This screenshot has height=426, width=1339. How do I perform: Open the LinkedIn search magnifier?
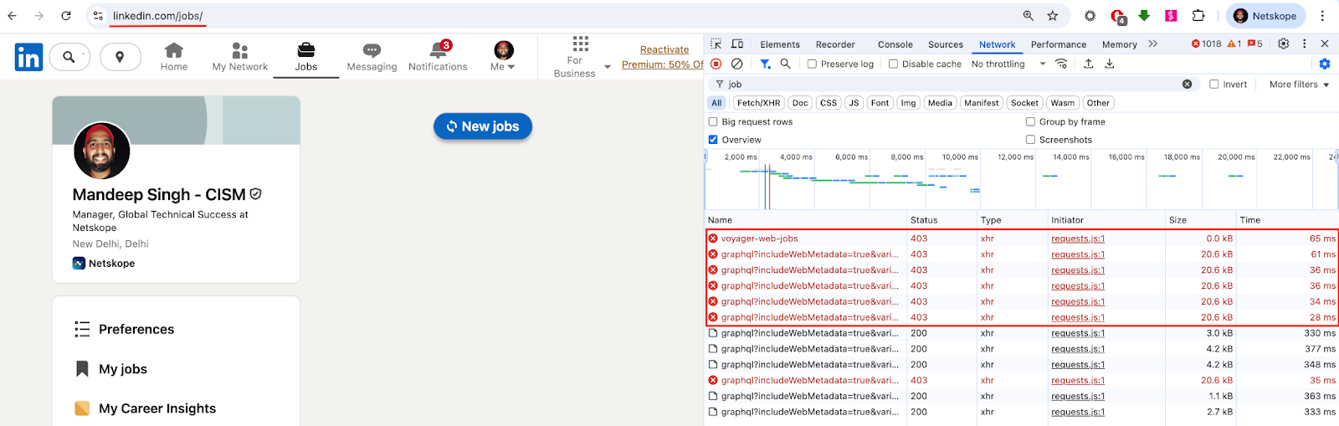pos(69,57)
